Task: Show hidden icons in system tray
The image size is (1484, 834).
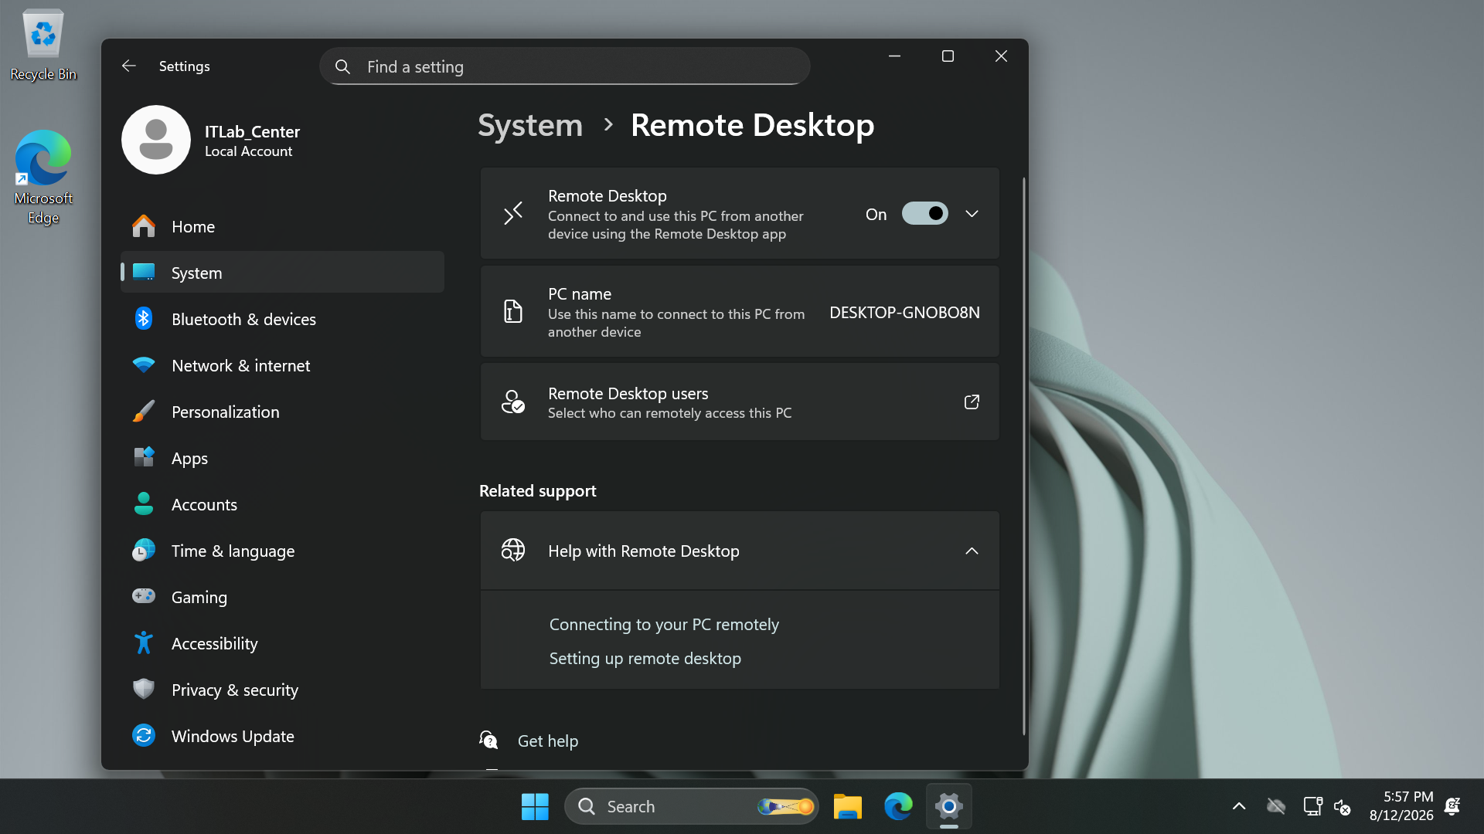Action: [x=1239, y=806]
